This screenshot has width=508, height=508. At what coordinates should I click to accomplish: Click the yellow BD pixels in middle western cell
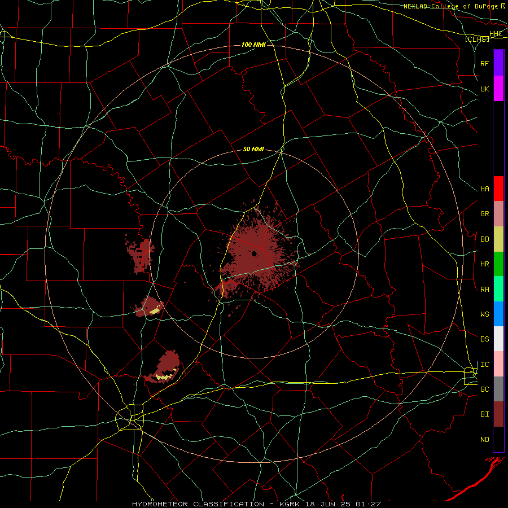(155, 310)
